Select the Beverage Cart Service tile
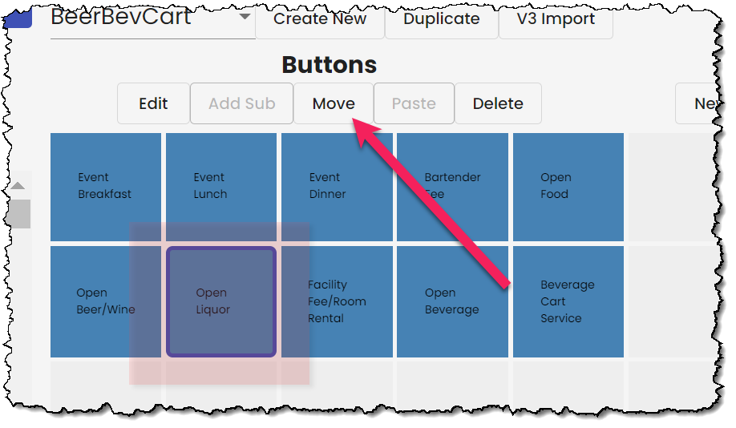The width and height of the screenshot is (736, 428). (568, 301)
